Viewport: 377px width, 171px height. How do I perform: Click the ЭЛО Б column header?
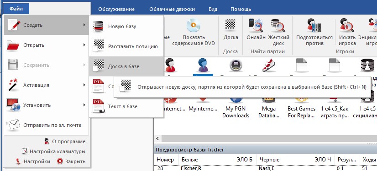245,160
